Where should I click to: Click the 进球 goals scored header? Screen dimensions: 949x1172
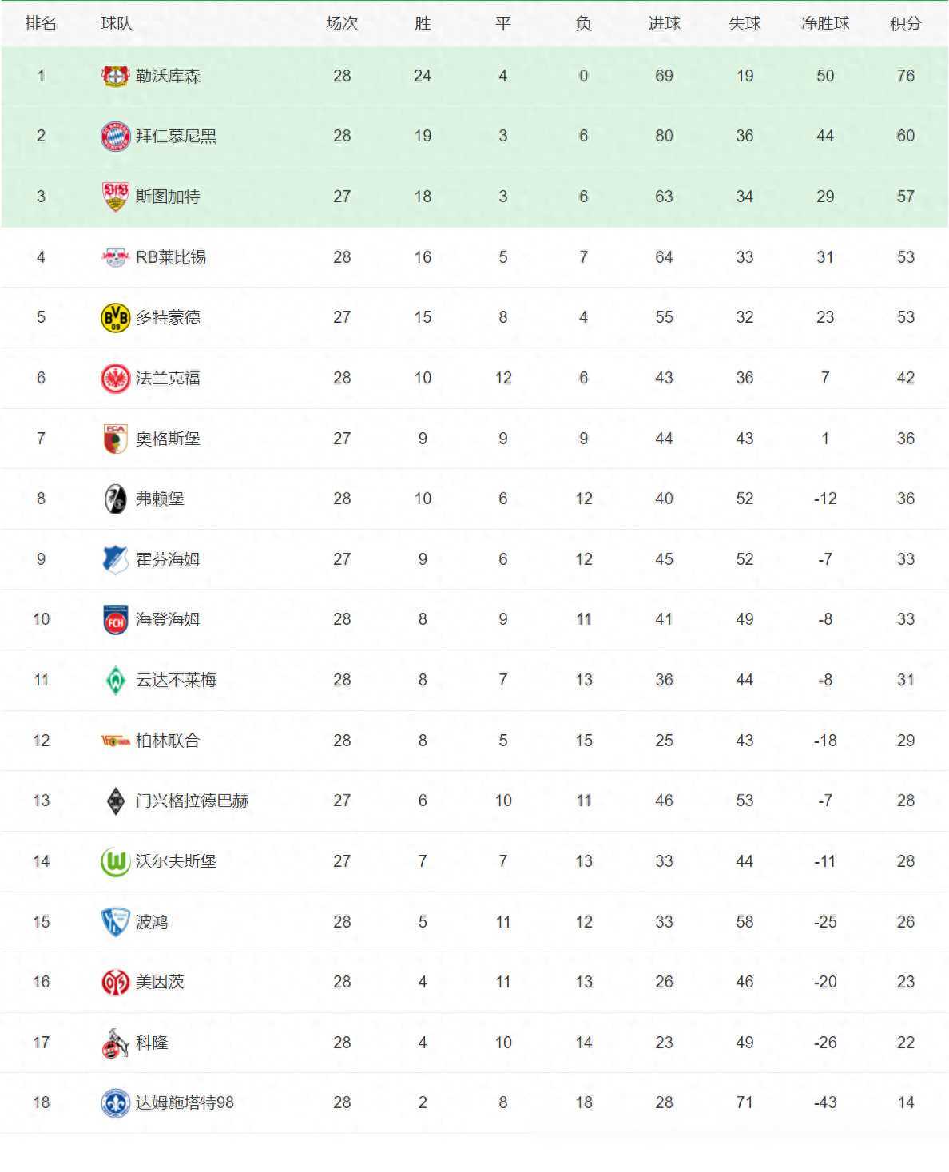664,24
